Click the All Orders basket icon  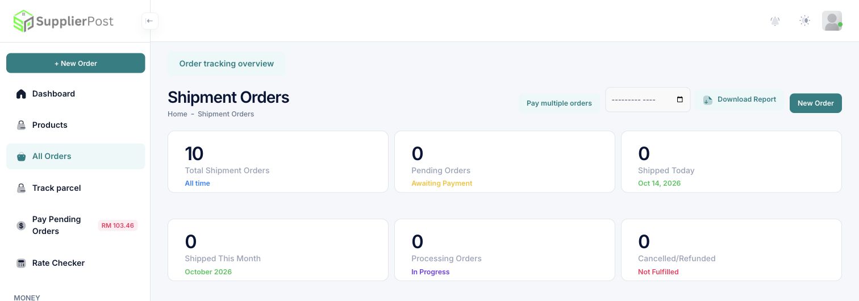pos(21,157)
